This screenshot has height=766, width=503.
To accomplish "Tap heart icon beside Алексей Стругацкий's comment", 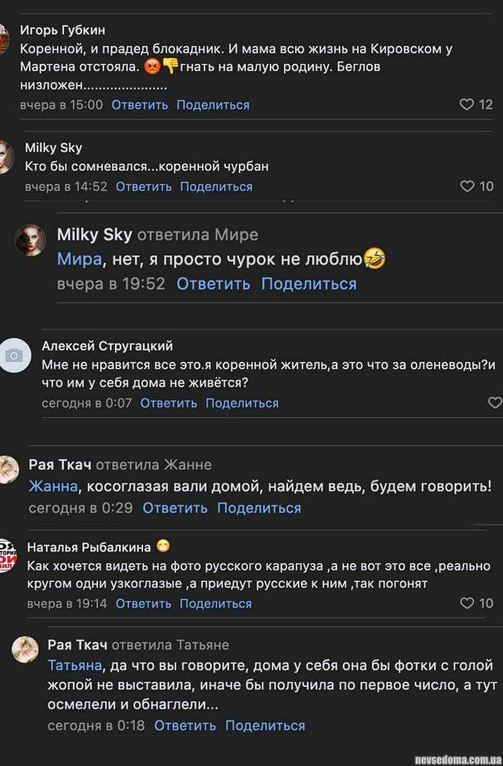I will (495, 403).
